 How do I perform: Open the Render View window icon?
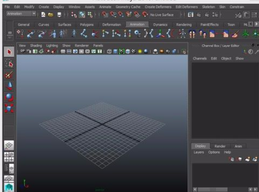(191, 15)
